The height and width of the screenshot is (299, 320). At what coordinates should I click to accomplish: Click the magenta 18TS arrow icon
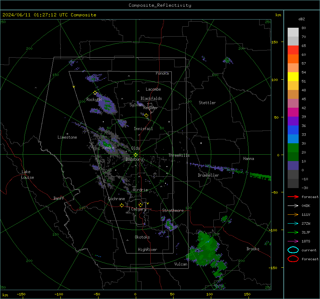point(293,241)
